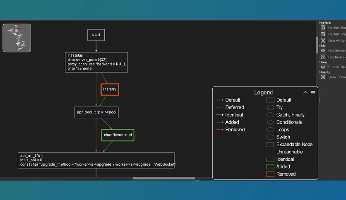Click the Highlight Edges icon directly above Clear All
This screenshot has height=200, width=346.
tap(323, 34)
